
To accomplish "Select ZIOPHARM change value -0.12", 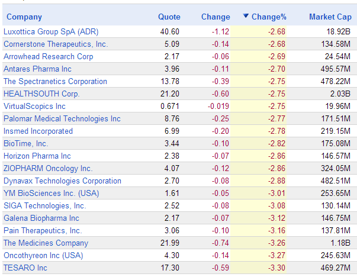I will click(x=220, y=169).
